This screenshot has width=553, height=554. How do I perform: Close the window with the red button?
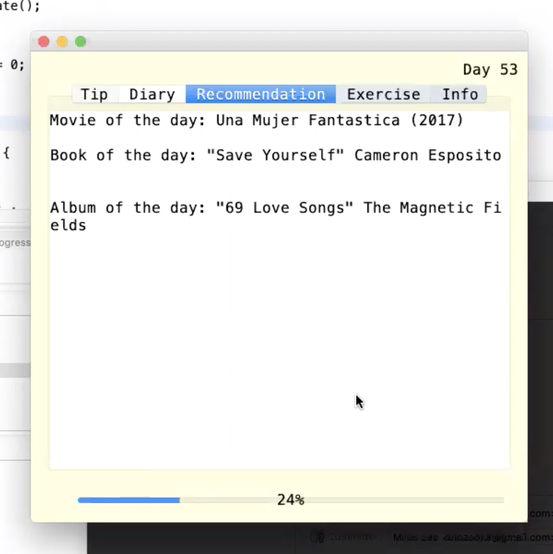[44, 42]
